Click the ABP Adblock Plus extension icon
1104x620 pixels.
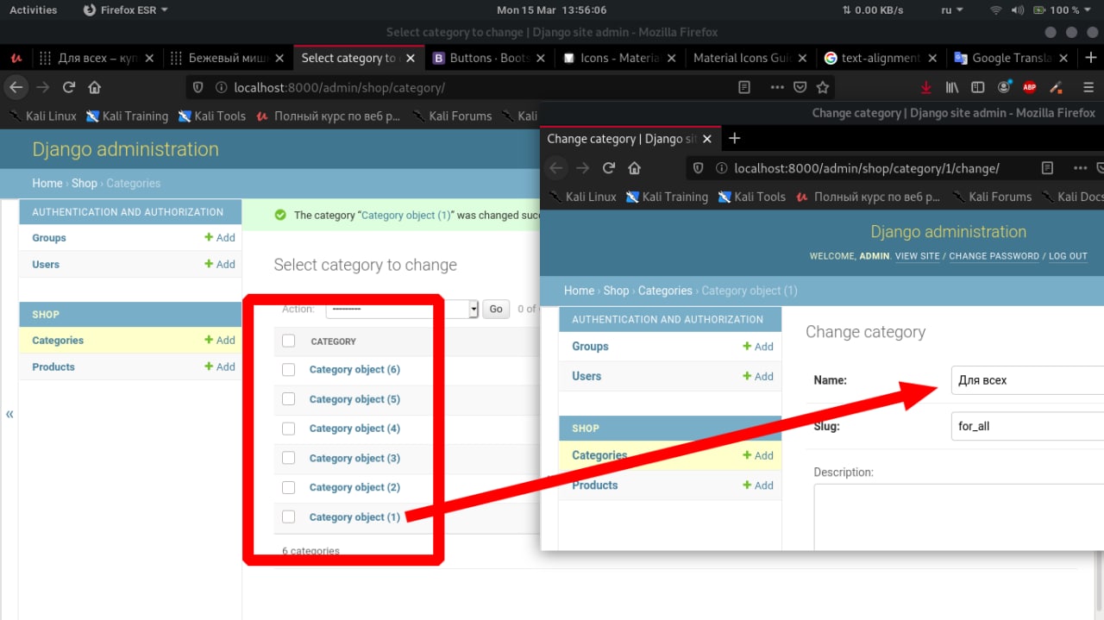point(1029,87)
